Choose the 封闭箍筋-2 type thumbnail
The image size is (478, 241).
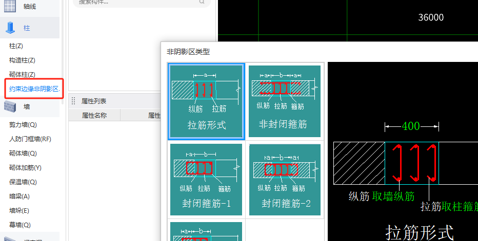pos(285,180)
